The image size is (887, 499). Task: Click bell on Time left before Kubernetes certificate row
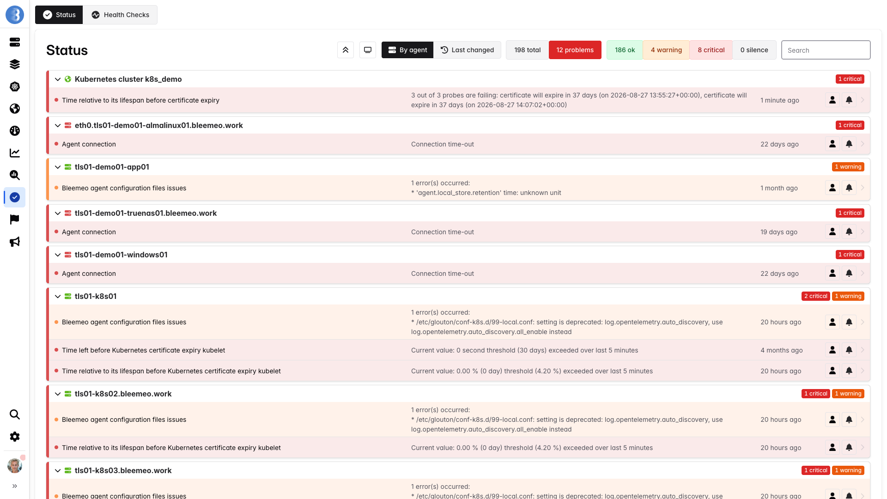pyautogui.click(x=849, y=350)
